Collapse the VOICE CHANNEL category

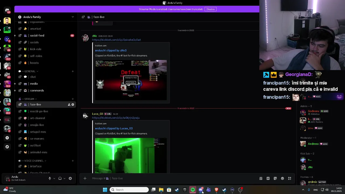[x=34, y=161]
